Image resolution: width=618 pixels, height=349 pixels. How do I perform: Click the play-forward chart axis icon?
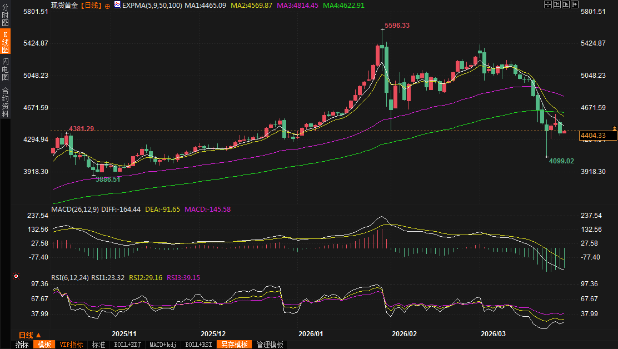[x=567, y=4]
